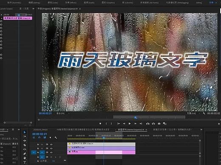
Task: Switch to the Assembly workspace
Action: tap(14, 3)
